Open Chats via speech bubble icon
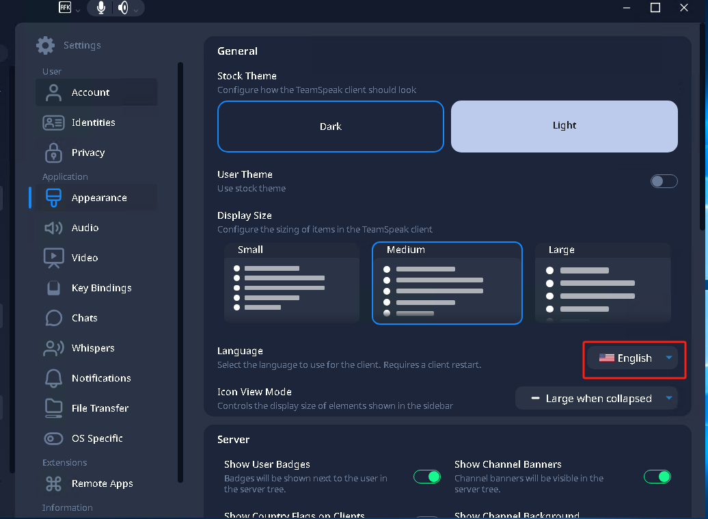Viewport: 708px width, 519px height. click(53, 318)
